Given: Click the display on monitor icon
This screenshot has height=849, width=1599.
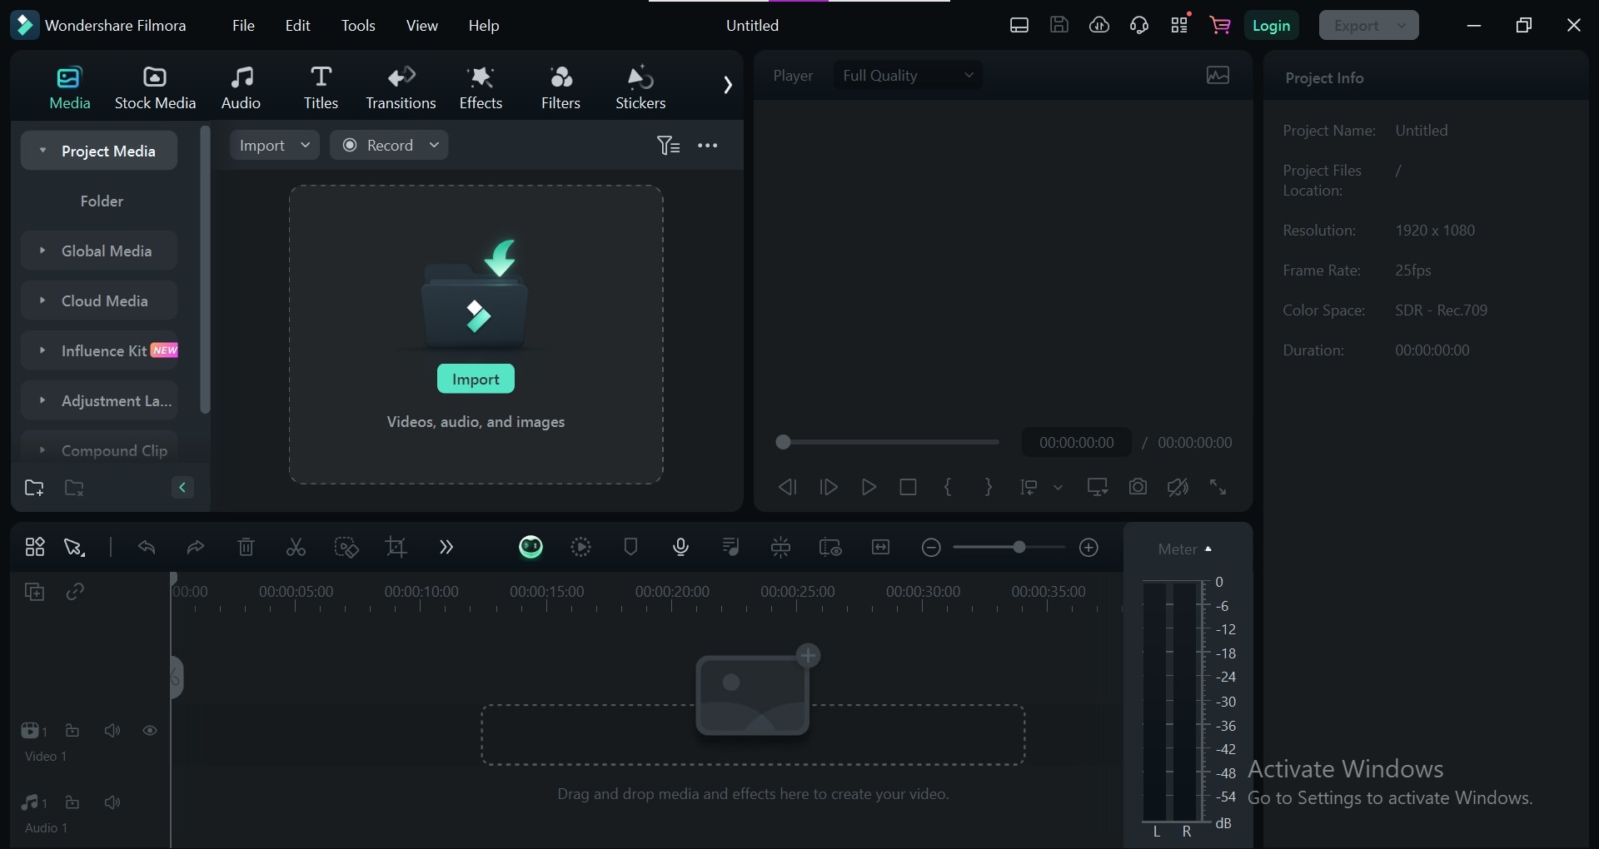Looking at the screenshot, I should click(1098, 487).
